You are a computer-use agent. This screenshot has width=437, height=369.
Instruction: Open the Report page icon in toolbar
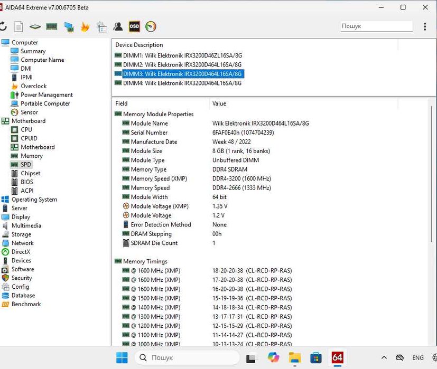(18, 27)
